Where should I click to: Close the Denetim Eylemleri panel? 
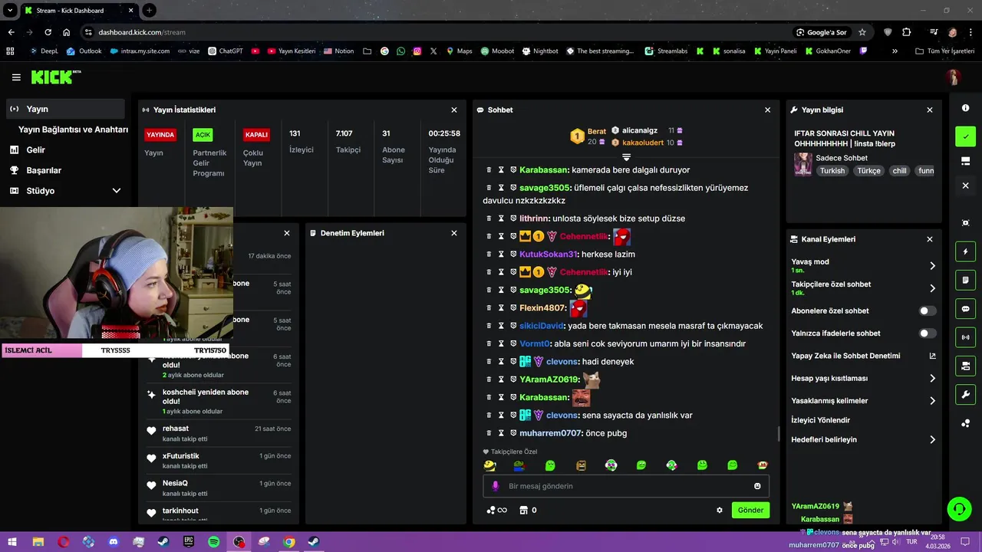pos(454,233)
